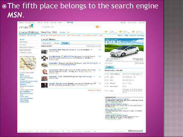The width and height of the screenshot is (183, 137).
Task: Open MOVIES & EVENTS in left navigation
Action: click(x=27, y=47)
